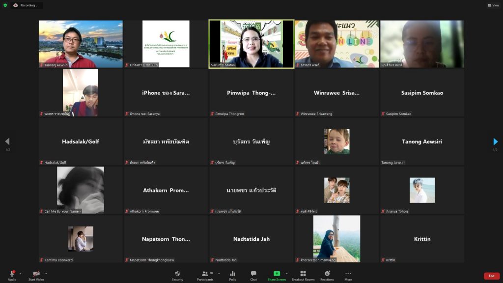503x283 pixels.
Task: Go to previous gallery page arrow
Action: point(7,141)
